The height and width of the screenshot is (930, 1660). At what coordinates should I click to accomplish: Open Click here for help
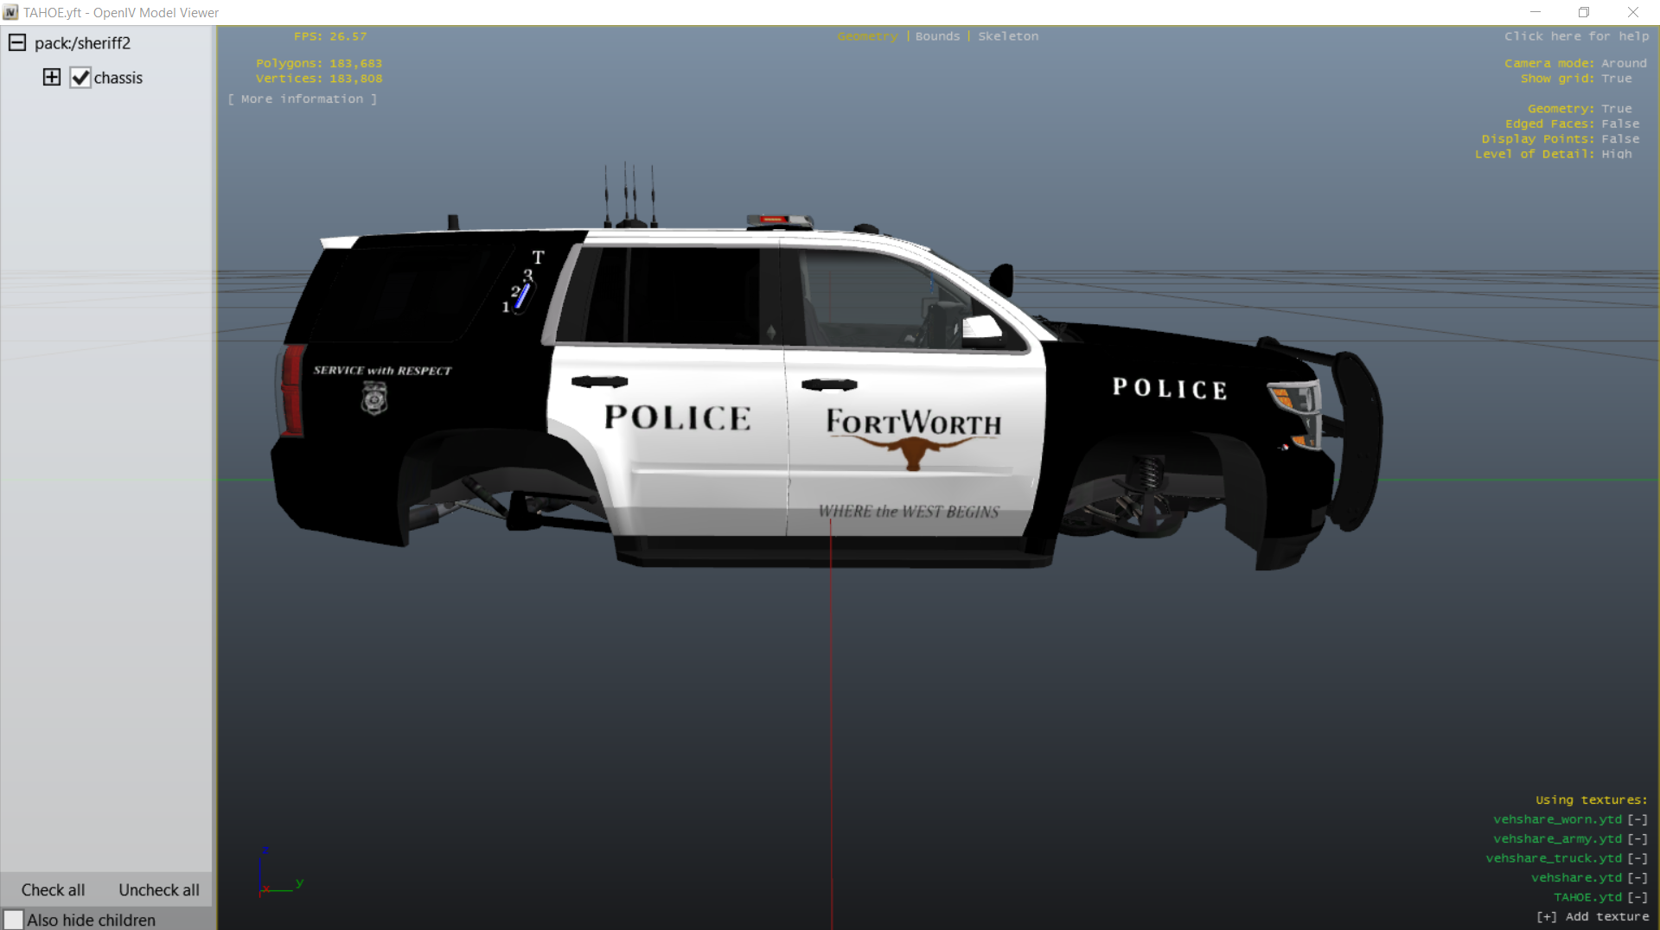point(1576,36)
